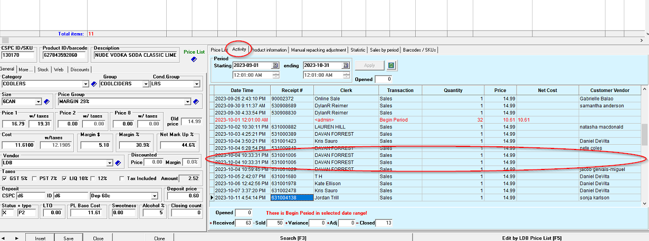Open the Product information tab
Screen dimensions: 649x241
point(269,50)
